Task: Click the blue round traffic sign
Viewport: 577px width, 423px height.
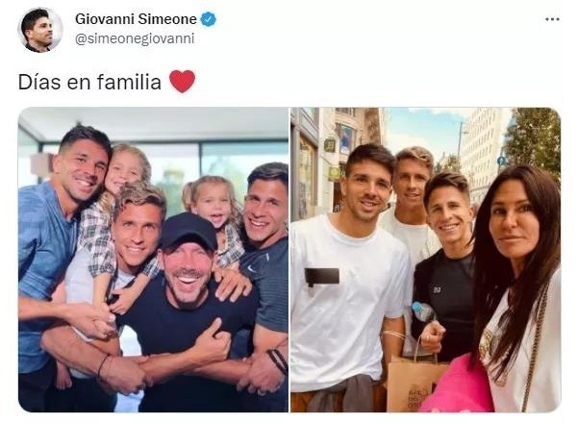Action: coord(501,161)
